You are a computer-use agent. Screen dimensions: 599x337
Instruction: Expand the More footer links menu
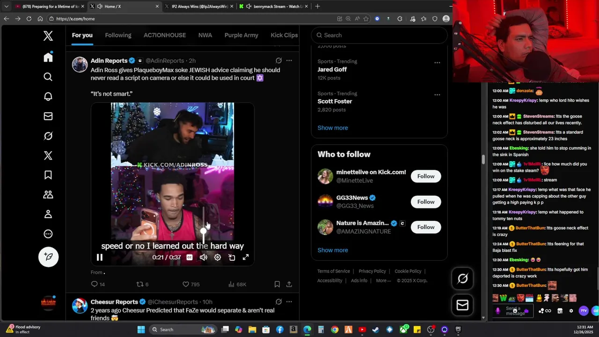[x=384, y=281]
